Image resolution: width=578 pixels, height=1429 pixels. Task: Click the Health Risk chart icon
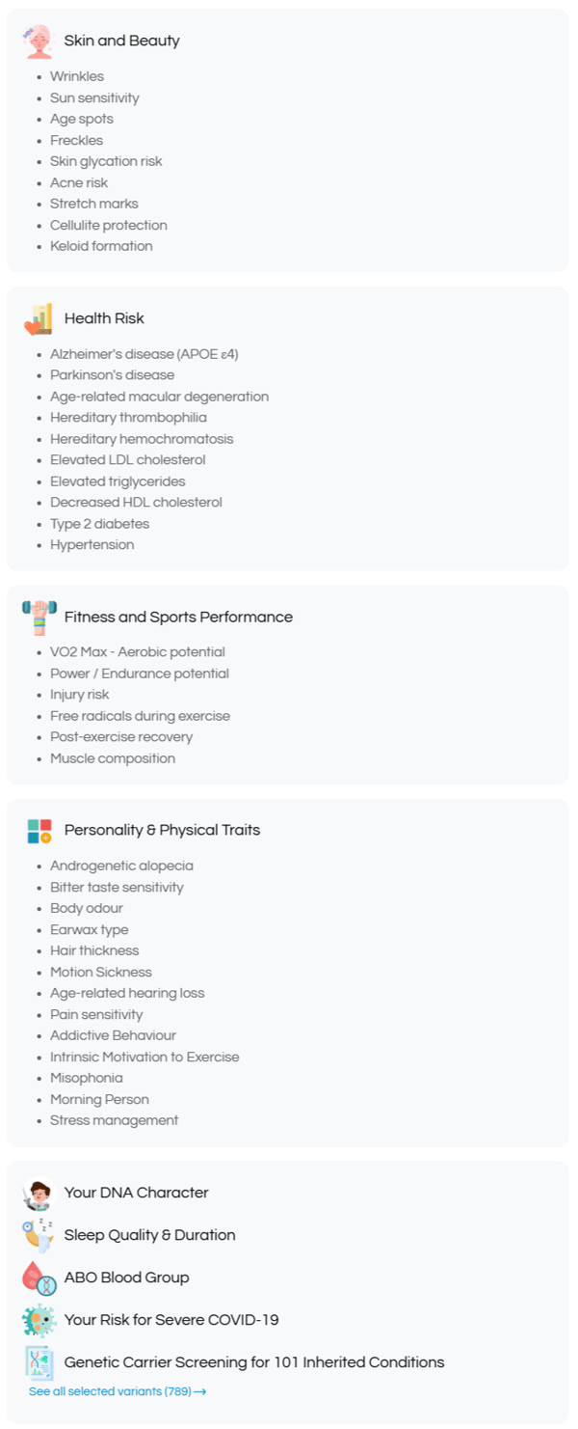[x=39, y=319]
